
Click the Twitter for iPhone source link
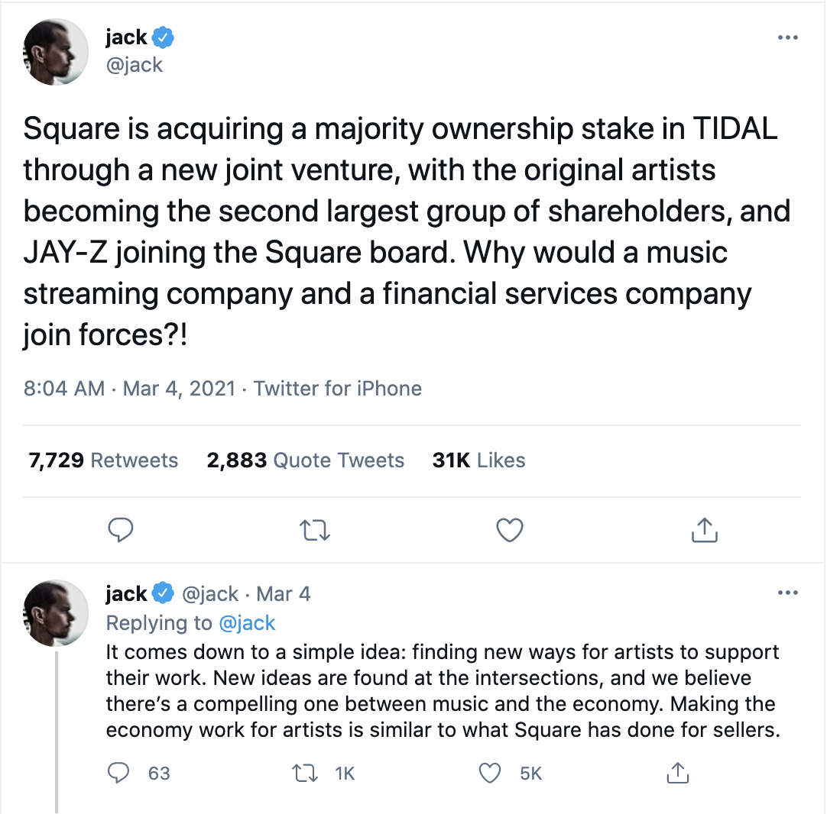(x=337, y=389)
